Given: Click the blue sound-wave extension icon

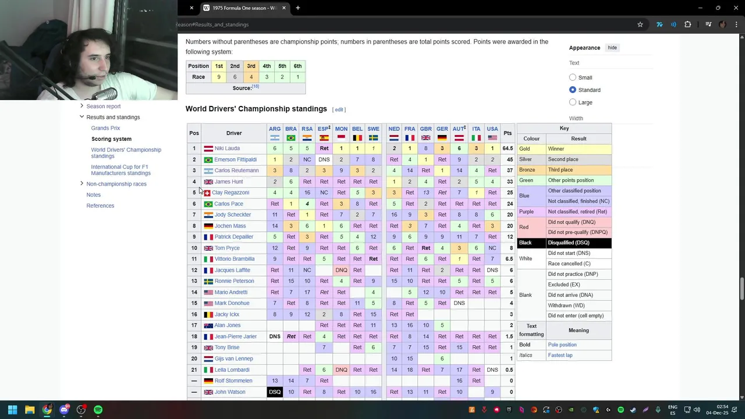Looking at the screenshot, I should pyautogui.click(x=673, y=24).
